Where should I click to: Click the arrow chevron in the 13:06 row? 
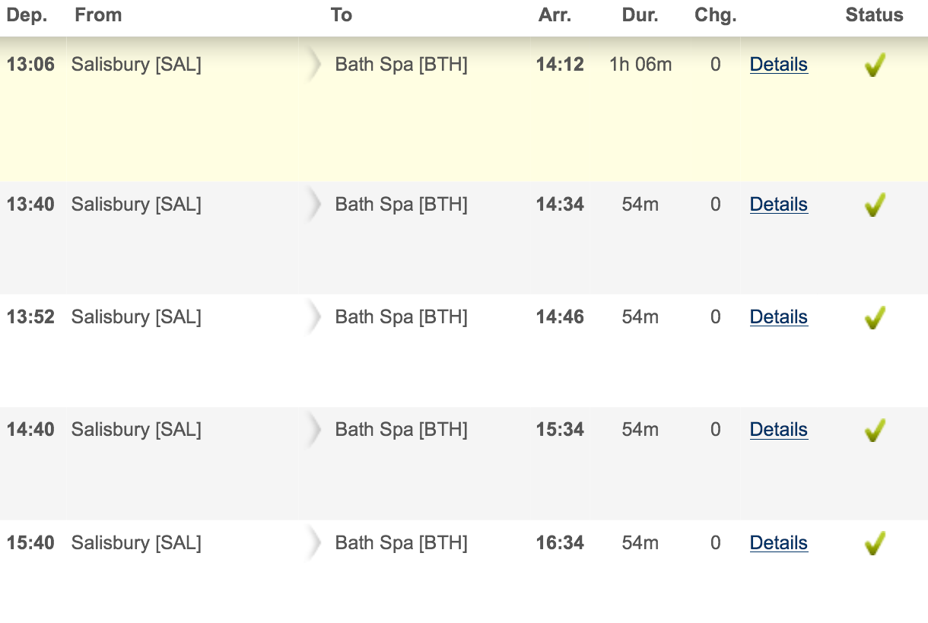pos(314,65)
